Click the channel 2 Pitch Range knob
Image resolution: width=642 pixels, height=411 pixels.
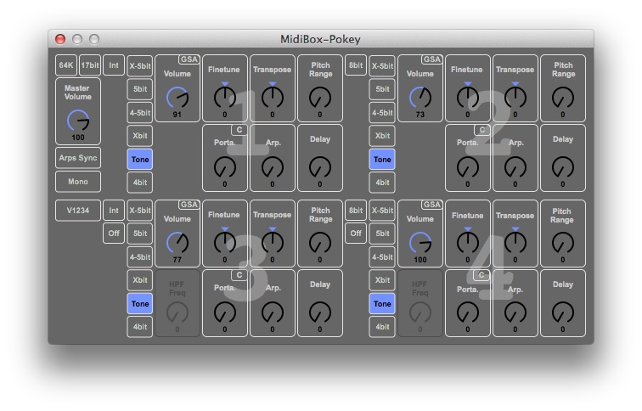(562, 98)
